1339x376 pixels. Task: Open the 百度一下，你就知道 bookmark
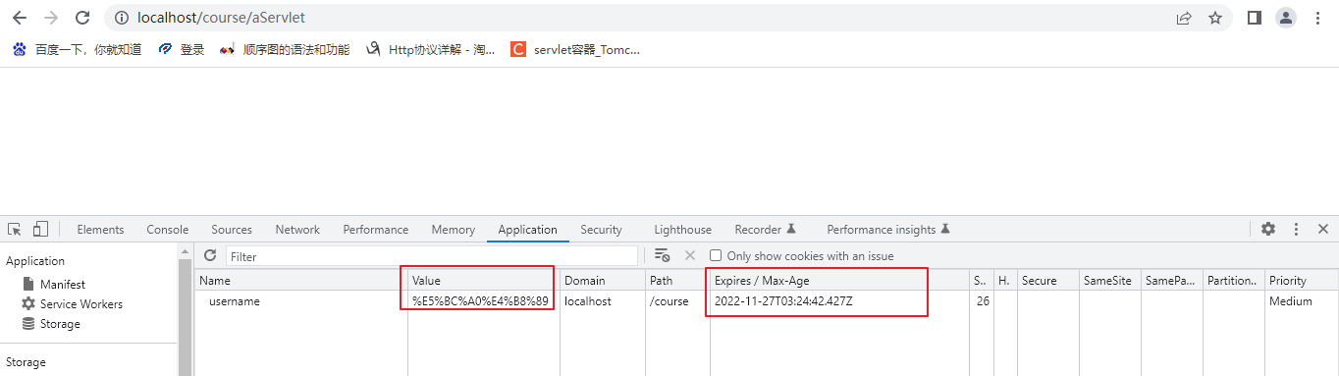77,49
